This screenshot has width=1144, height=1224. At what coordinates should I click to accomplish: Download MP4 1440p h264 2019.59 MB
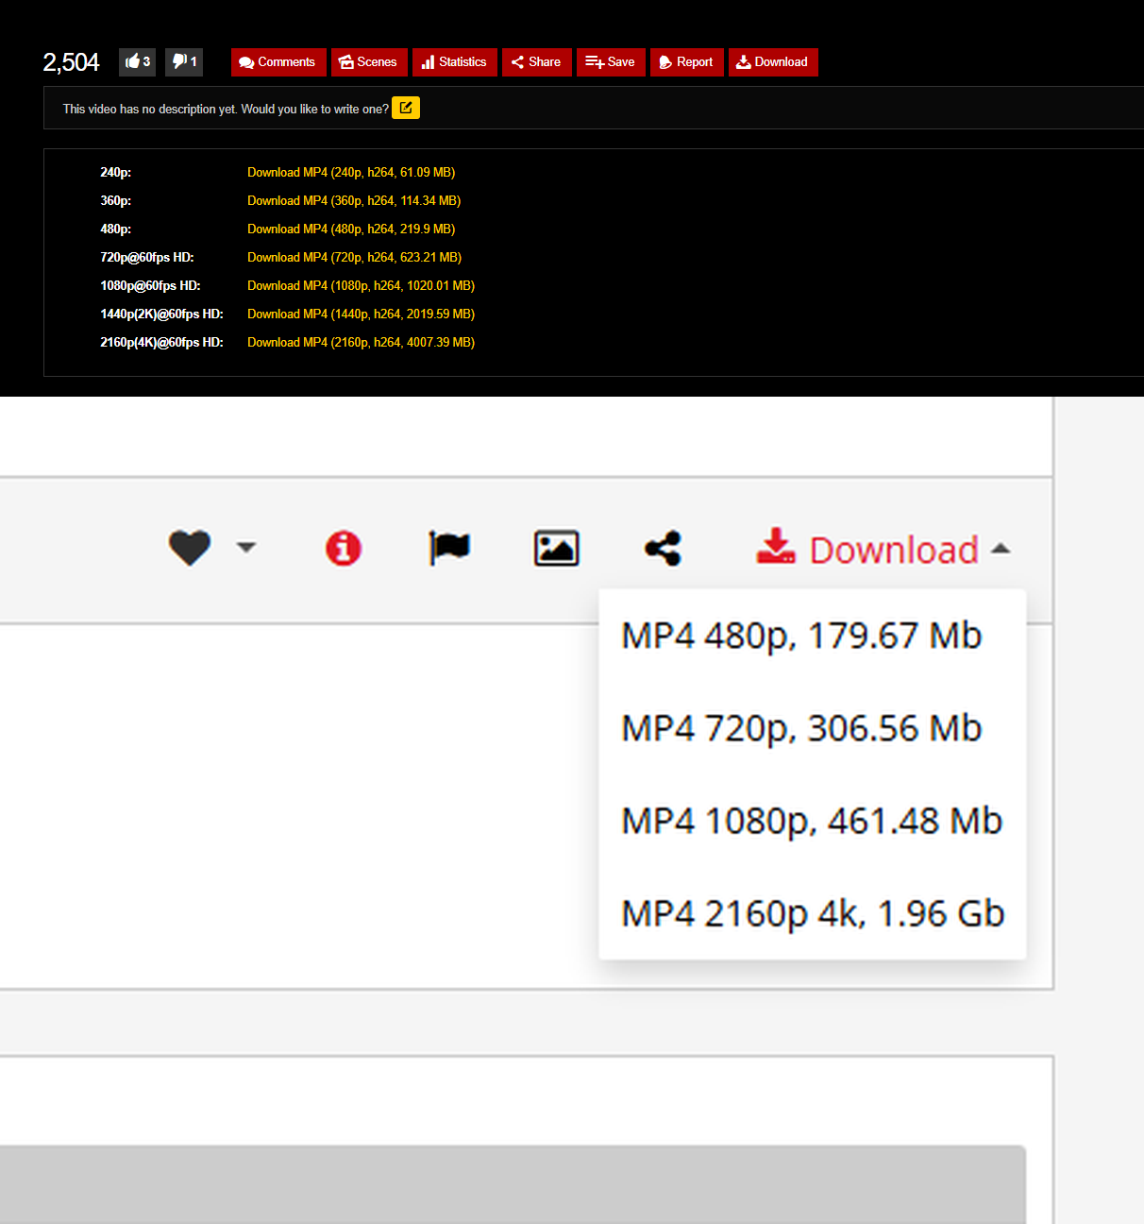tap(361, 314)
